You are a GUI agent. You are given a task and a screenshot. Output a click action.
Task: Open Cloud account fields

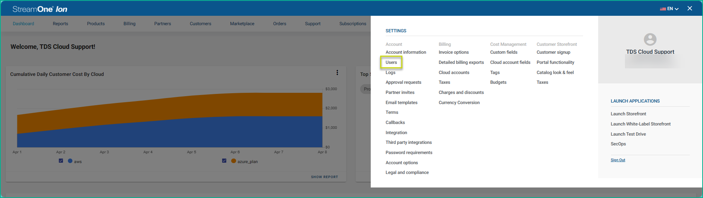[x=510, y=62]
